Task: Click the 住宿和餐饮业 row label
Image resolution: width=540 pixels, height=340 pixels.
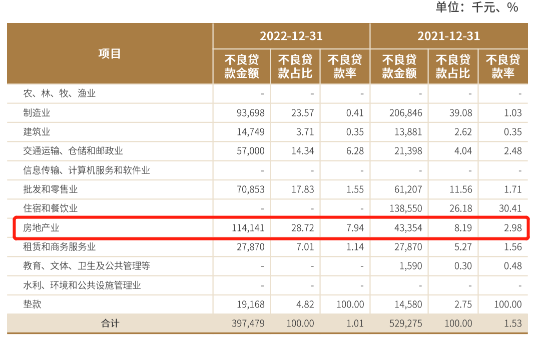Action: (50, 208)
